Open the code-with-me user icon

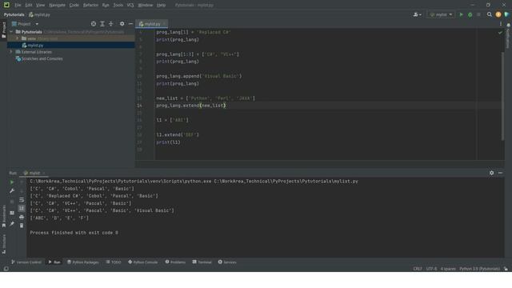coord(417,14)
